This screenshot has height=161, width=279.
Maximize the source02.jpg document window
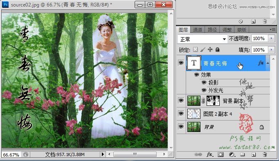[150, 4]
